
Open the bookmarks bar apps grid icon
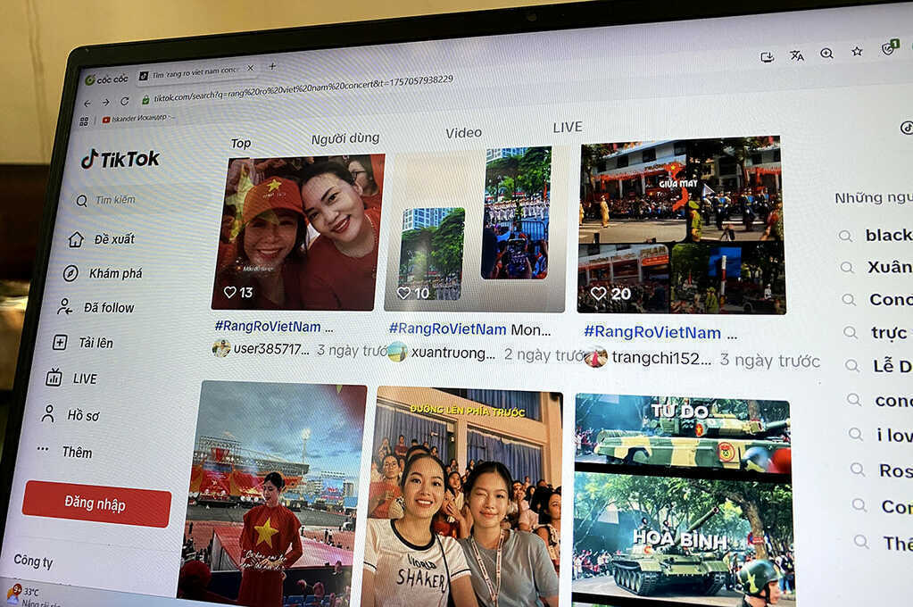pyautogui.click(x=84, y=121)
